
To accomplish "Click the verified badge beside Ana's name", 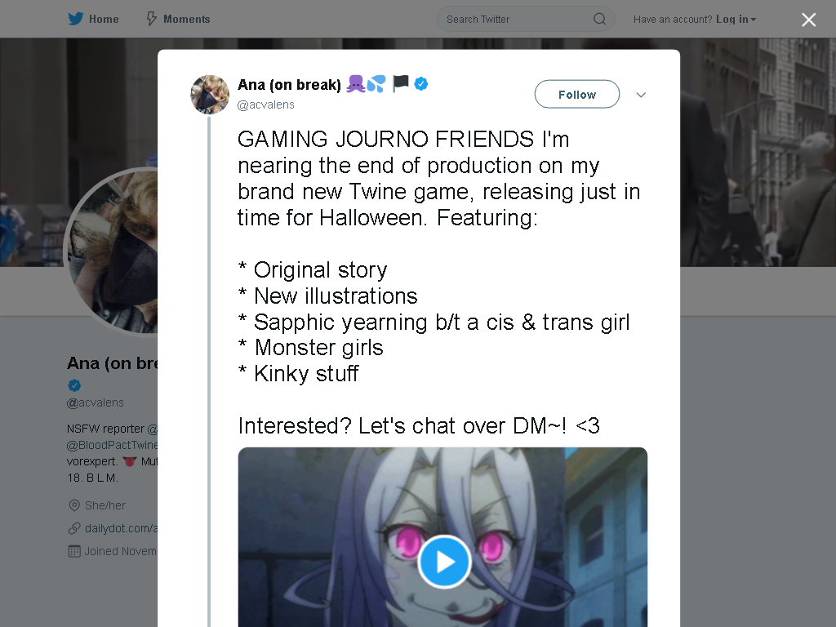I will (x=420, y=84).
